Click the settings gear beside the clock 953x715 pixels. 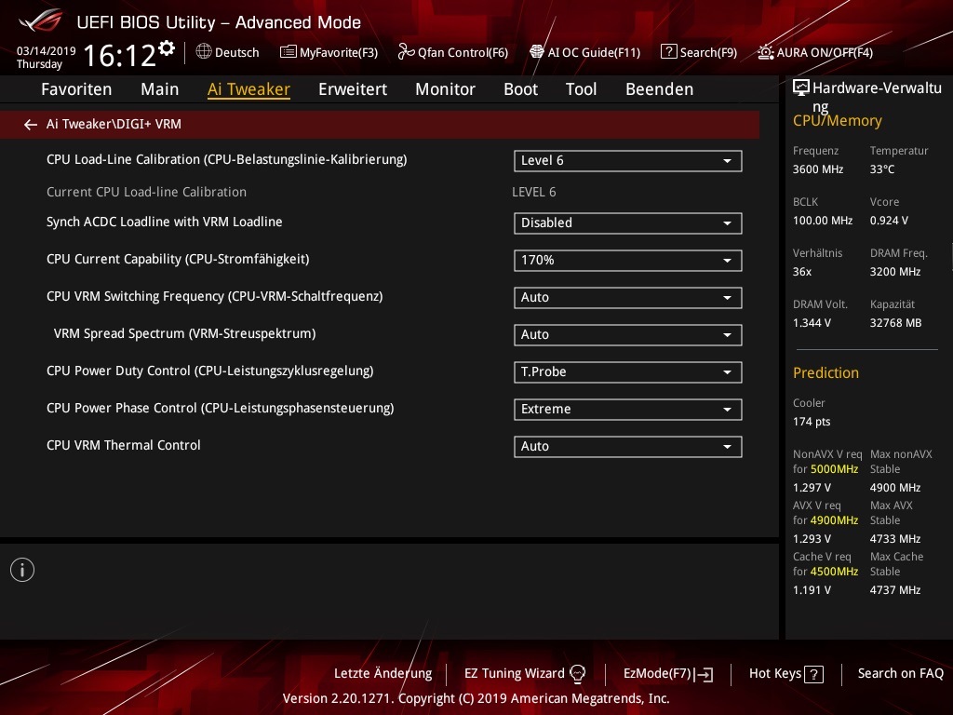pos(167,48)
